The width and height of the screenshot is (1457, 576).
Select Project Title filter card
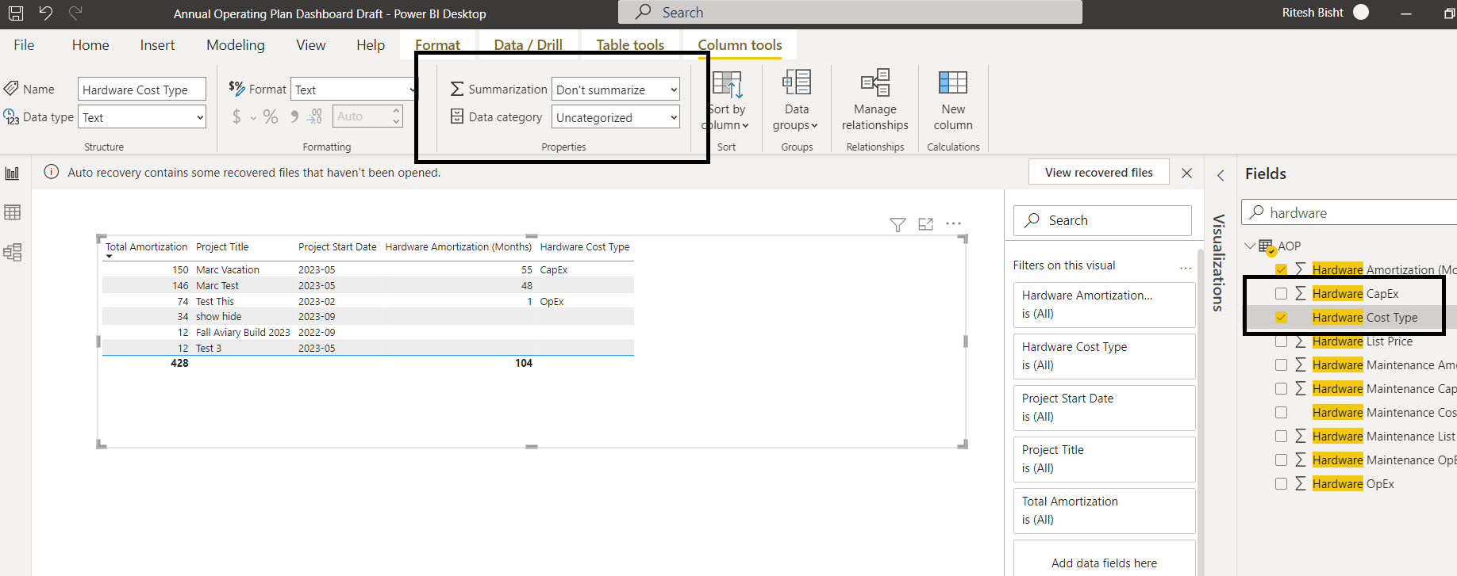[1104, 459]
